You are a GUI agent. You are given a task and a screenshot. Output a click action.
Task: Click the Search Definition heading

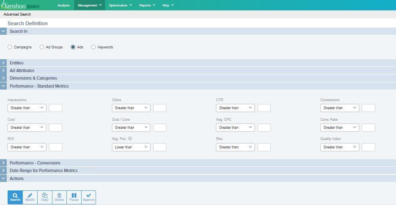pyautogui.click(x=28, y=24)
